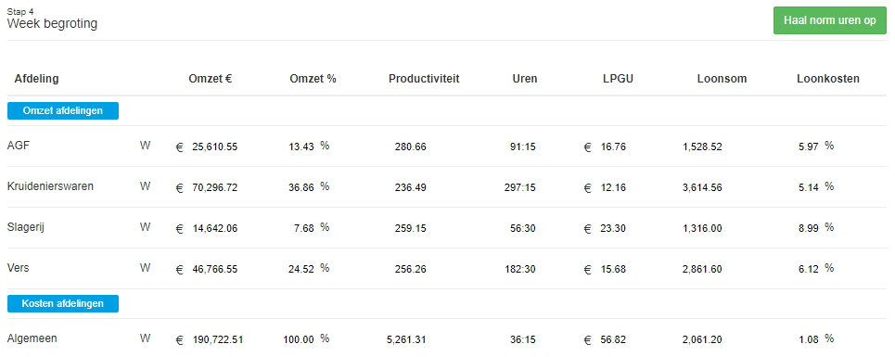Collapse the Omzet afdelingen section
The image size is (895, 357).
(63, 110)
